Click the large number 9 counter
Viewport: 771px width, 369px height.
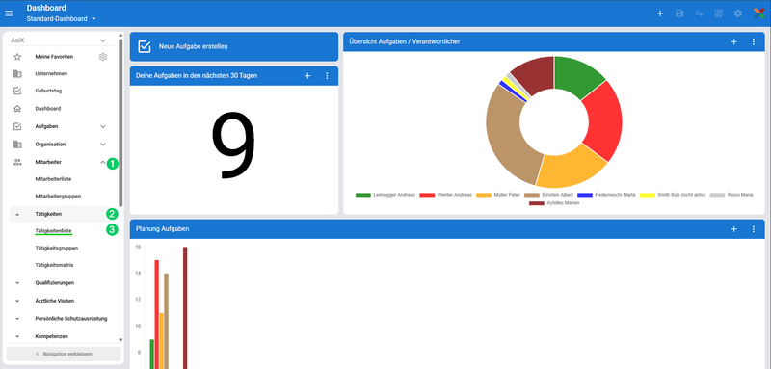(x=234, y=145)
